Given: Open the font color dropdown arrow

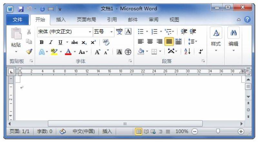Looking at the screenshot, I should (x=75, y=52).
